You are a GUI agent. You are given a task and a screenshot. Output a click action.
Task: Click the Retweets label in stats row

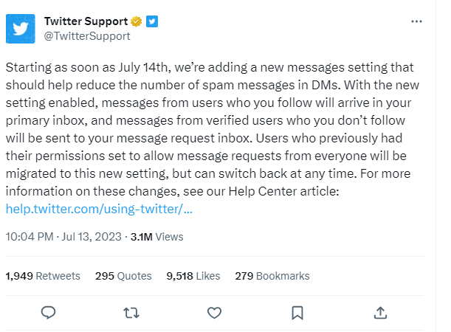click(x=58, y=276)
